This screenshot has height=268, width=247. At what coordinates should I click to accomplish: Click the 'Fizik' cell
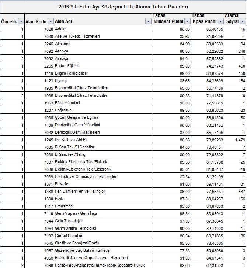click(x=103, y=199)
